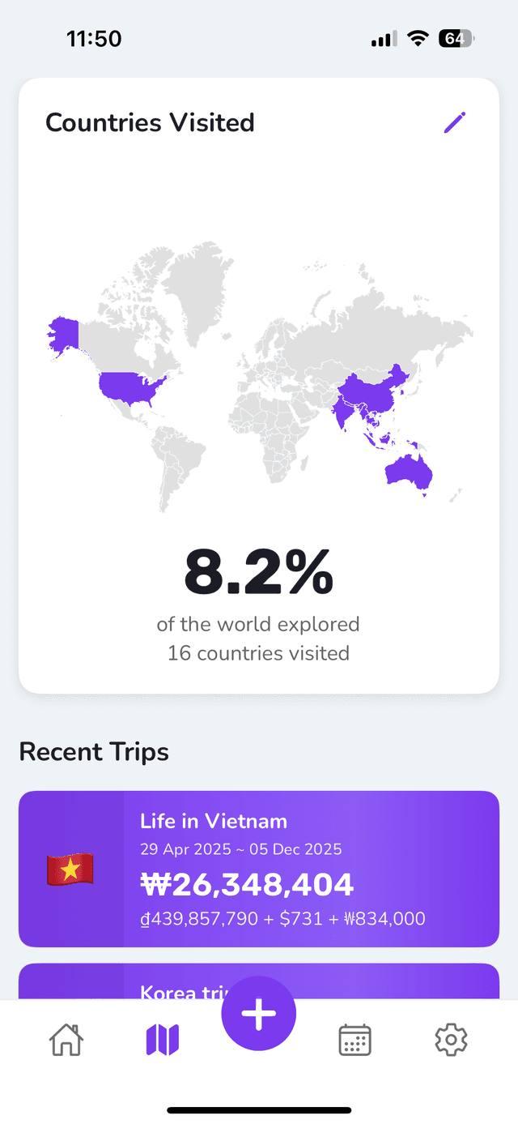
Task: Tap the purple plus button to add a trip
Action: coord(259,1012)
